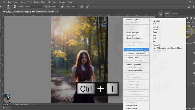Click the layer Opacity value in Layers panel
195x110 pixels.
[193, 22]
